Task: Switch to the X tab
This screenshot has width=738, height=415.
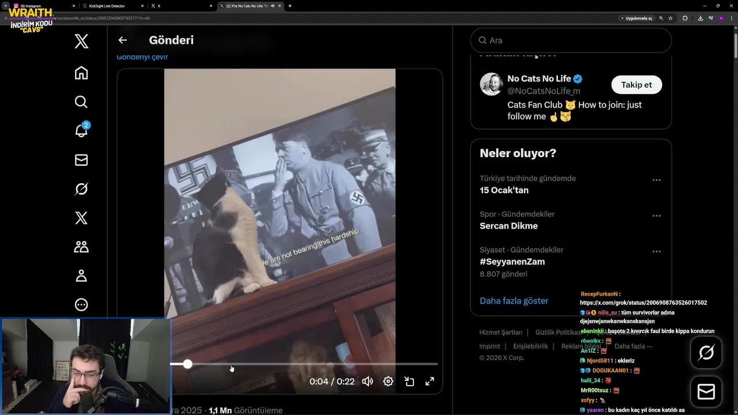Action: (x=182, y=6)
